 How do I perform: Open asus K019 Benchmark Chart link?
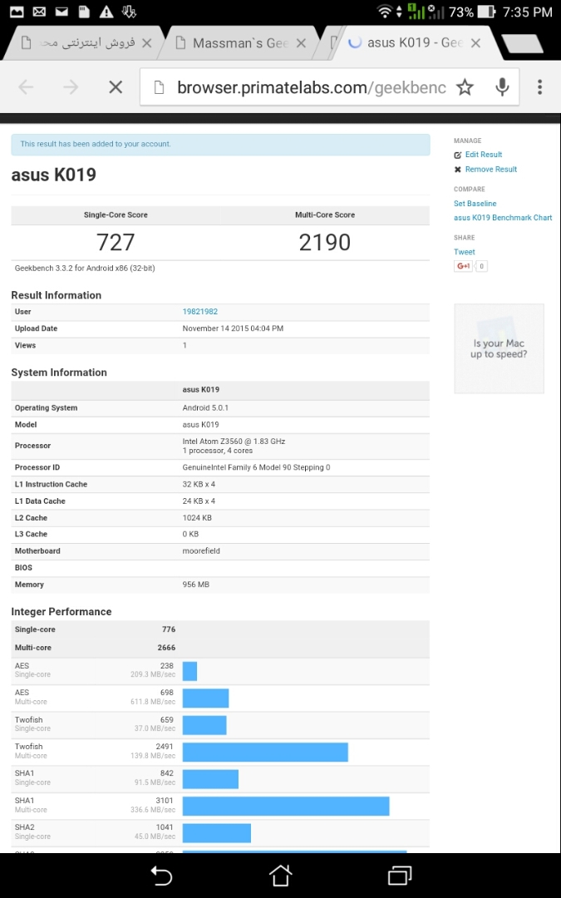tap(503, 218)
